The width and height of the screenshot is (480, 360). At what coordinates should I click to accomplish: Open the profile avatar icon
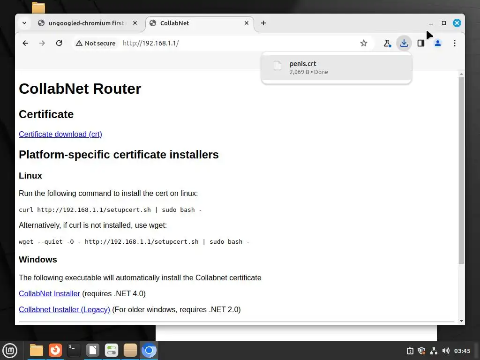point(438,43)
